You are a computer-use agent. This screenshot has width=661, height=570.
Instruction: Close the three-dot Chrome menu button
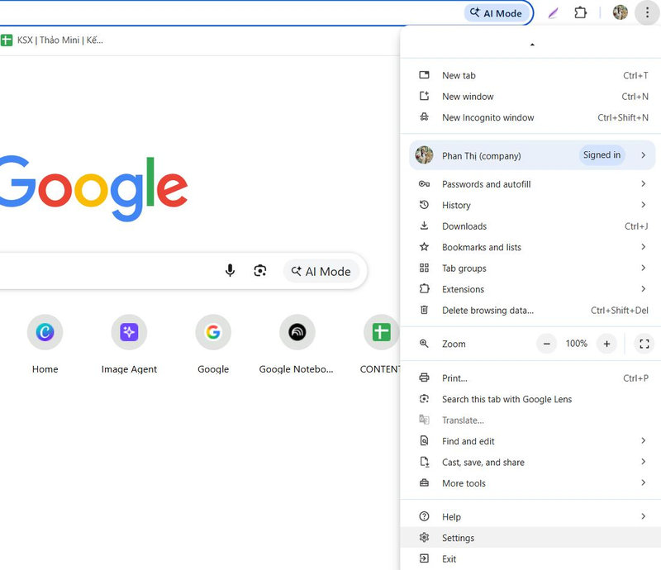point(647,12)
